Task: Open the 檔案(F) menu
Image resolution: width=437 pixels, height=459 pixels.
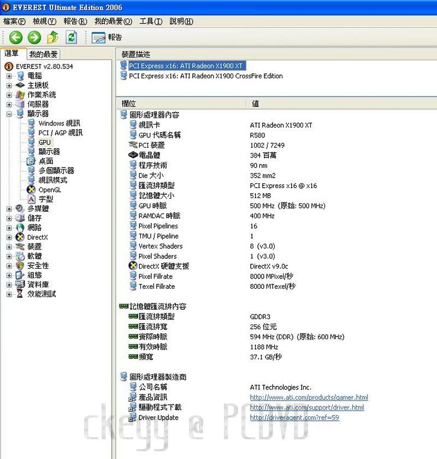Action: [x=14, y=21]
